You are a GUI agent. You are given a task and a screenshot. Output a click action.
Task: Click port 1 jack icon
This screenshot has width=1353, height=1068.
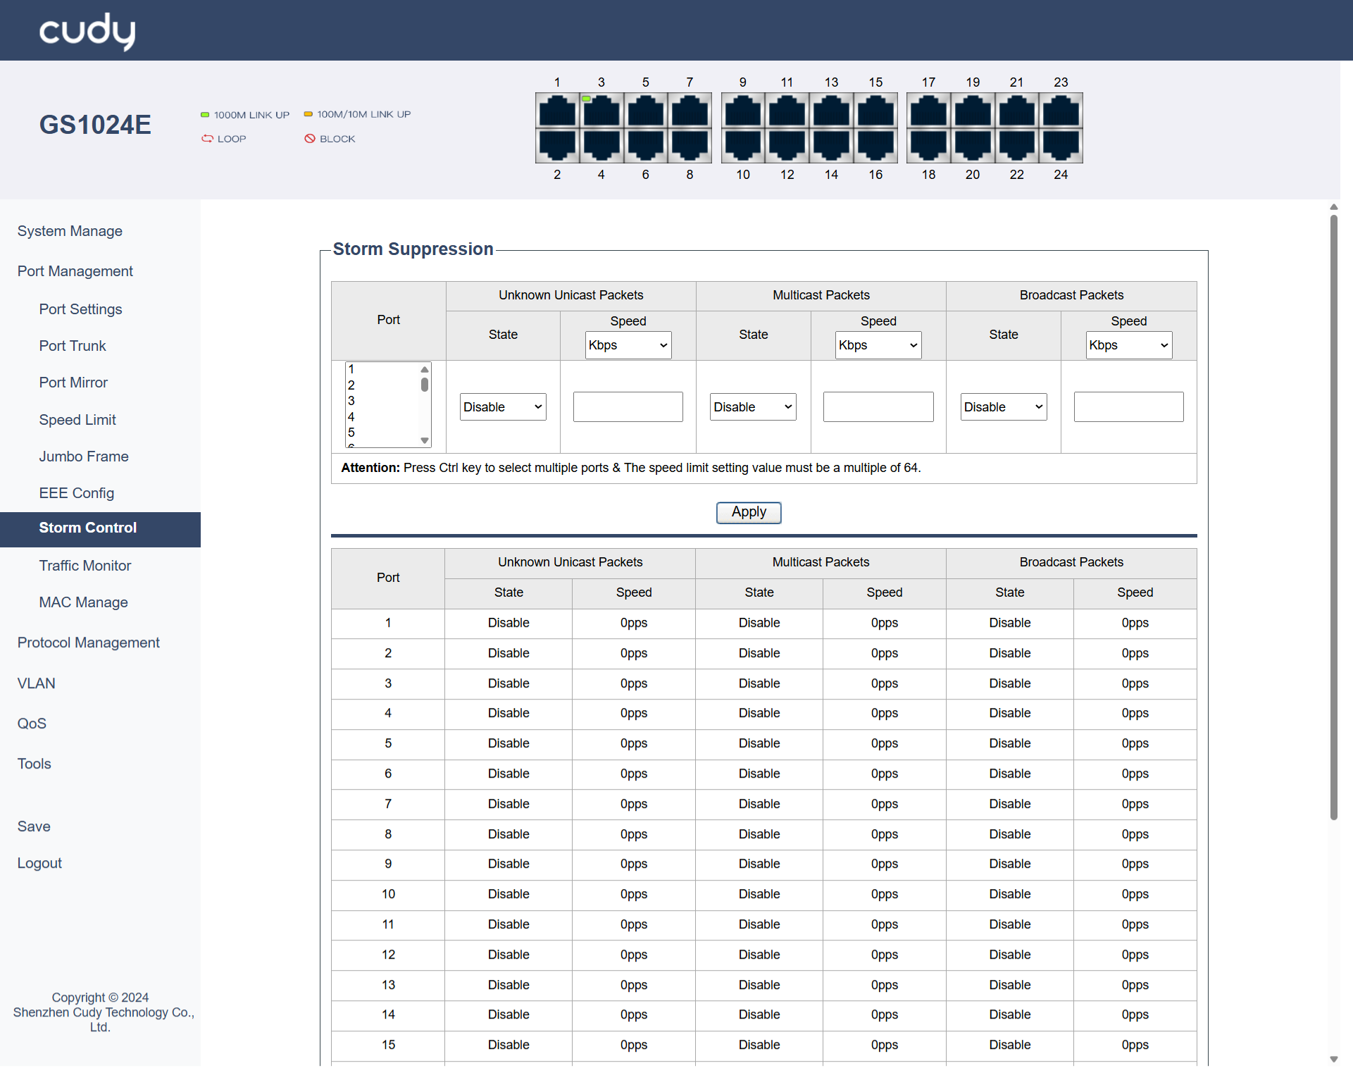(557, 111)
